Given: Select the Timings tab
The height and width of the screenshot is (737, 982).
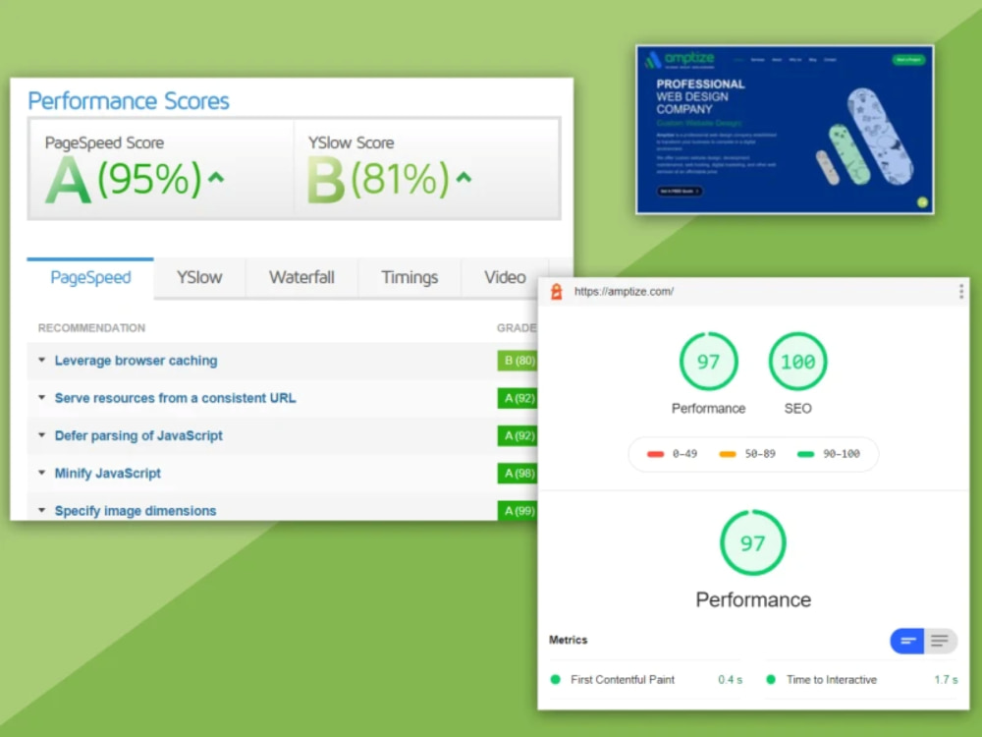Looking at the screenshot, I should point(409,277).
